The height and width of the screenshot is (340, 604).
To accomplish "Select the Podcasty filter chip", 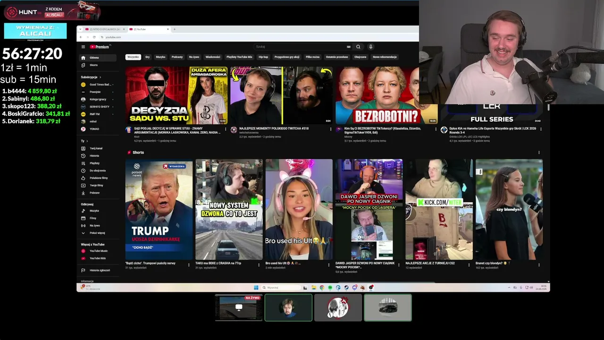I will [177, 57].
